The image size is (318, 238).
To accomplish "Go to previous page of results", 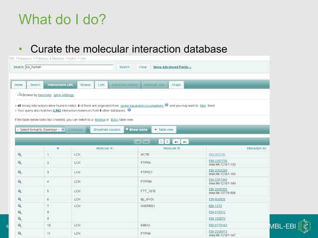I will (x=146, y=141).
